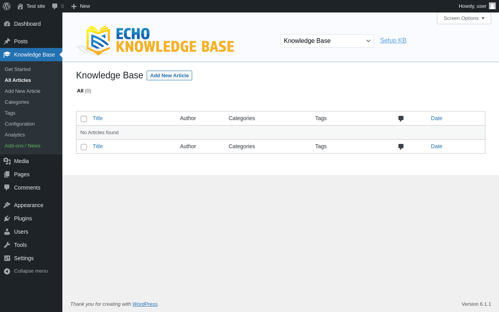Sort by Title in table header

point(98,118)
